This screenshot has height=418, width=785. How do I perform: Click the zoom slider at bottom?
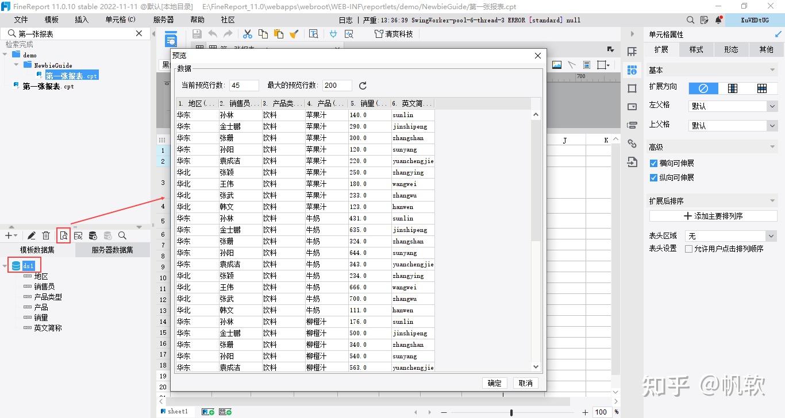click(511, 412)
